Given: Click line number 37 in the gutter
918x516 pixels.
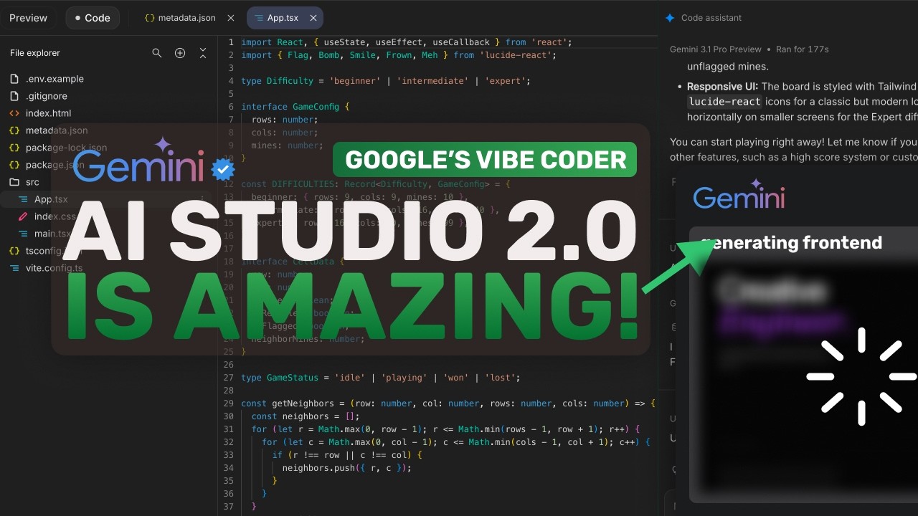Looking at the screenshot, I should pos(229,507).
